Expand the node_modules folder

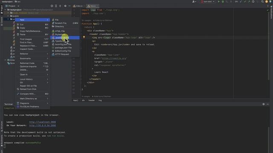(x=8, y=13)
